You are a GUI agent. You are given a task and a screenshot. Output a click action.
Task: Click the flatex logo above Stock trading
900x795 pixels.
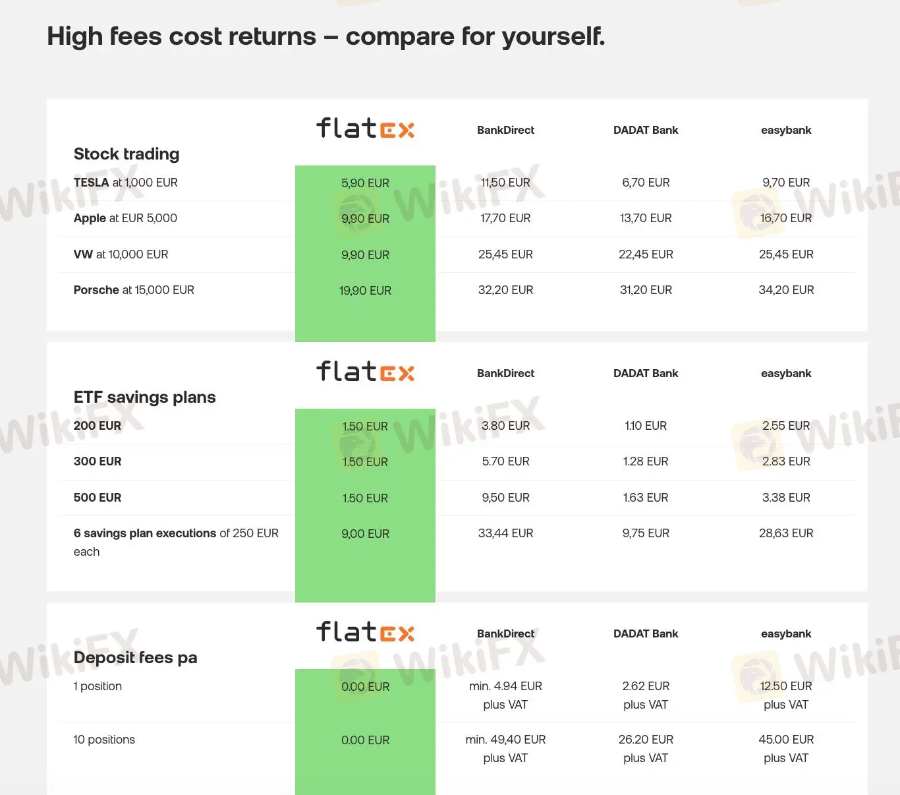coord(365,129)
